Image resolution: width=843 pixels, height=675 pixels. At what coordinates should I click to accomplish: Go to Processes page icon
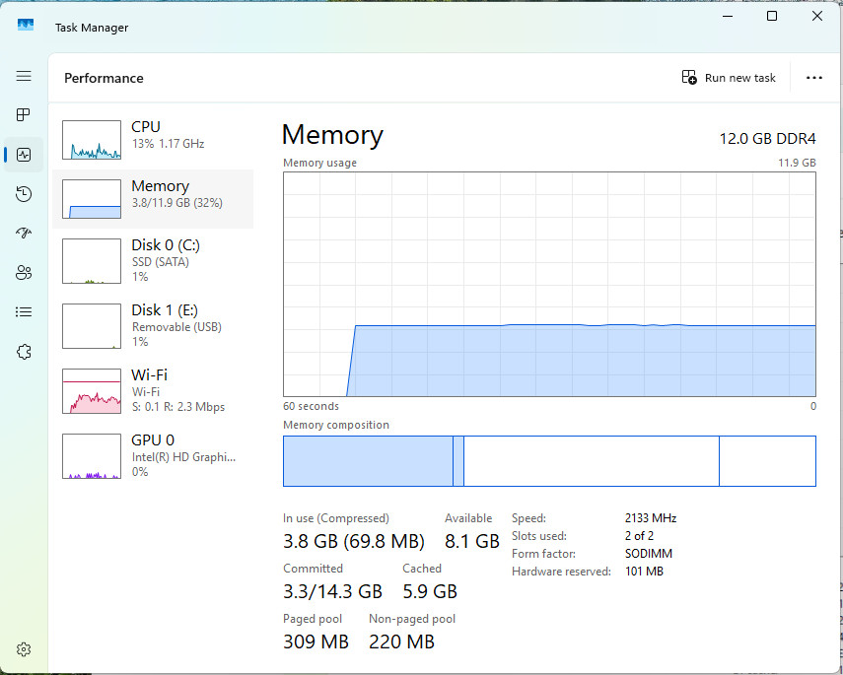click(24, 114)
